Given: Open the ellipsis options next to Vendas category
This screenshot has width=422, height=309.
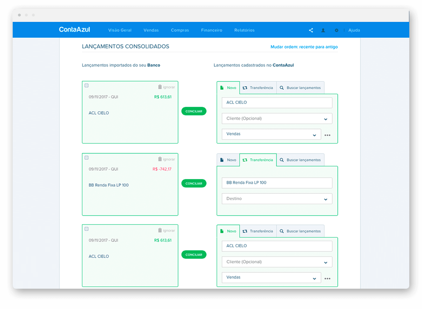Looking at the screenshot, I should [x=327, y=135].
